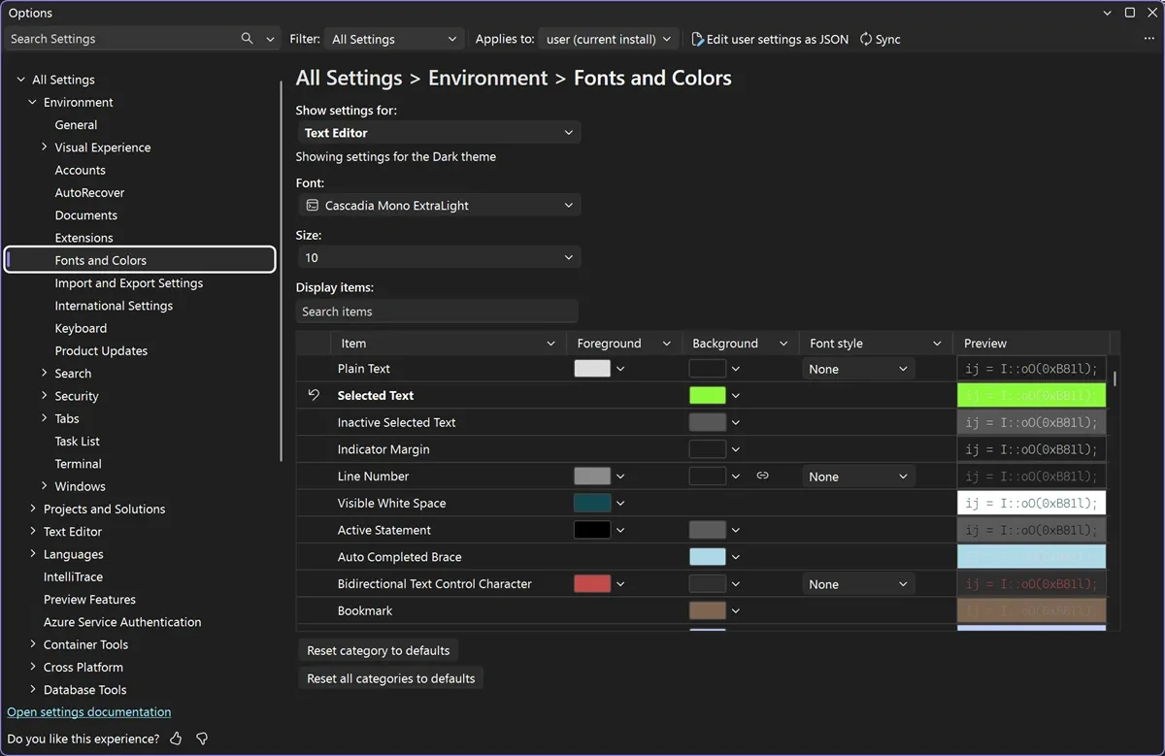Expand the Languages tree node

click(x=33, y=554)
